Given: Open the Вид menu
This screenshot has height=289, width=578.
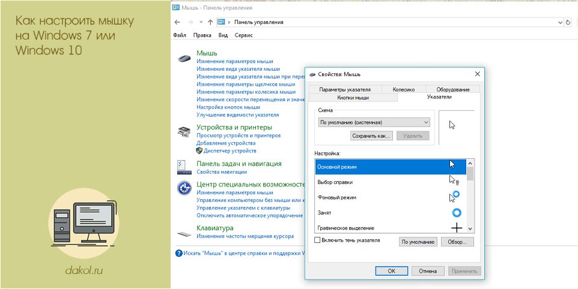Looking at the screenshot, I should point(223,35).
